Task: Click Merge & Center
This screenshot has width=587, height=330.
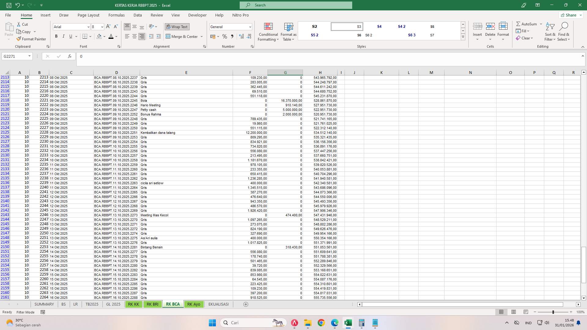Action: click(183, 36)
